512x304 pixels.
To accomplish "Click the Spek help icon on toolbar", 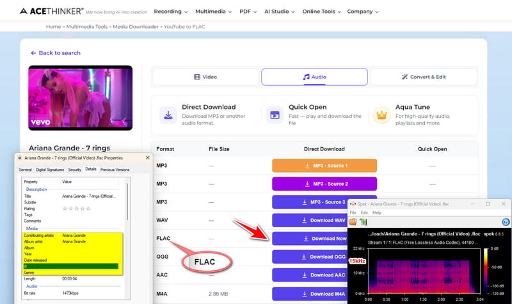I will [506, 222].
